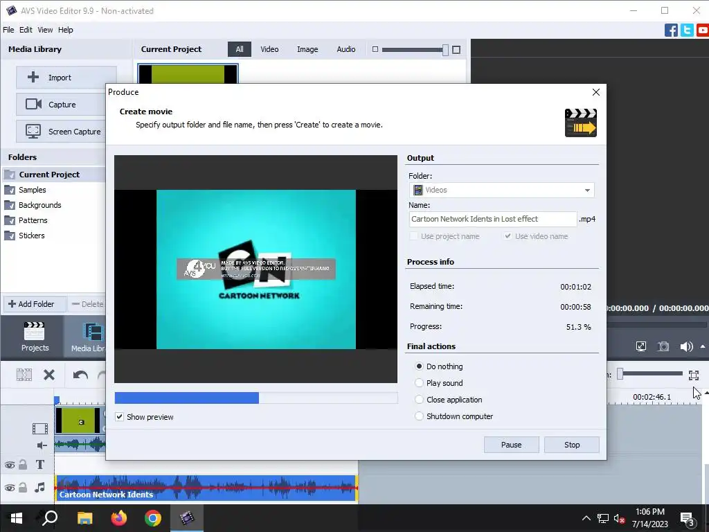This screenshot has height=532, width=709.
Task: Lock the music track with padlock icon
Action: click(x=23, y=487)
